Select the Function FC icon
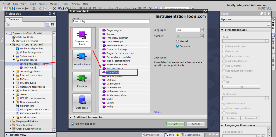 click(82, 81)
